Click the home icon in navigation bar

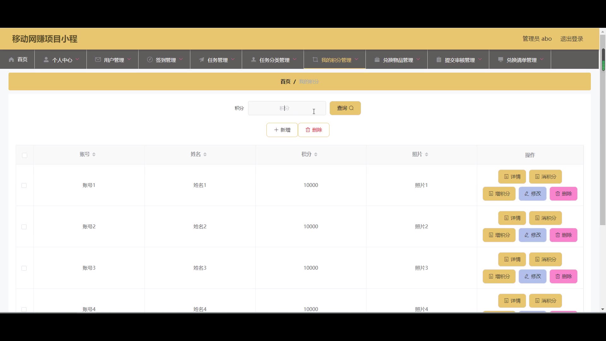point(11,60)
